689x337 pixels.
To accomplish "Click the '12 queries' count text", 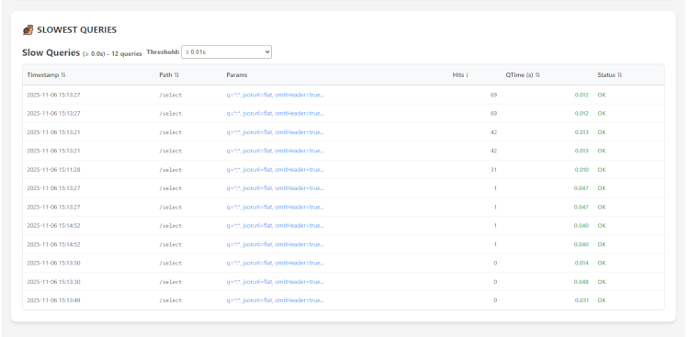I will (127, 54).
